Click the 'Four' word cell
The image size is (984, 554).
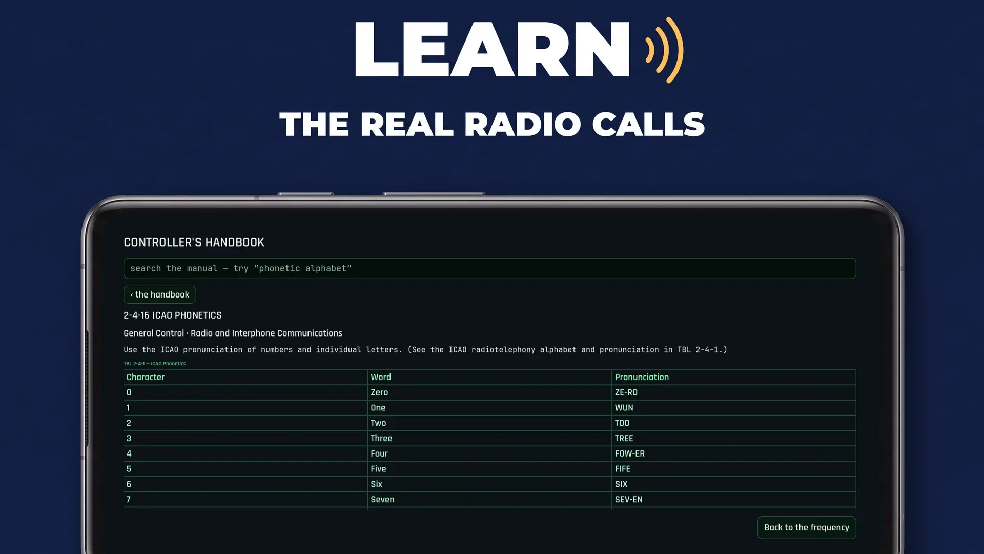pyautogui.click(x=489, y=453)
